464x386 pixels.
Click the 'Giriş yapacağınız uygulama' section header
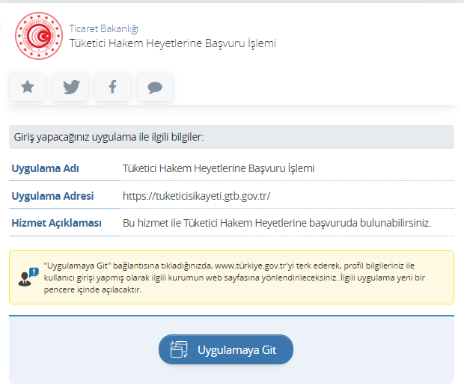point(109,137)
